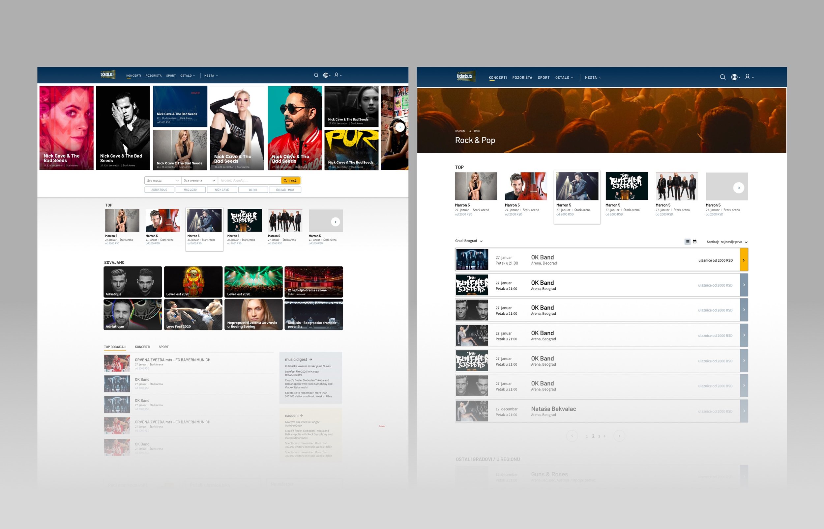Click the ČISTAČ - MSU tag button
Viewport: 824px width, 529px height.
click(x=285, y=190)
